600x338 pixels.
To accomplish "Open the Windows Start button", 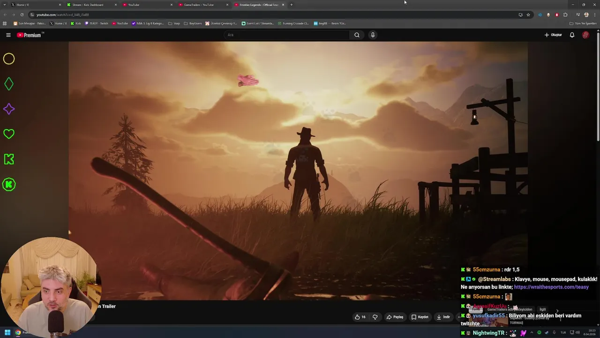I will click(7, 332).
